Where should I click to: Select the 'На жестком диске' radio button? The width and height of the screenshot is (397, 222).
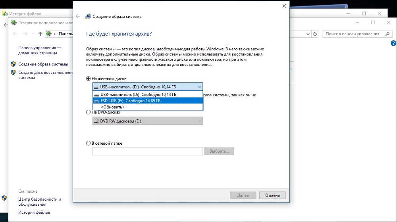[88, 78]
